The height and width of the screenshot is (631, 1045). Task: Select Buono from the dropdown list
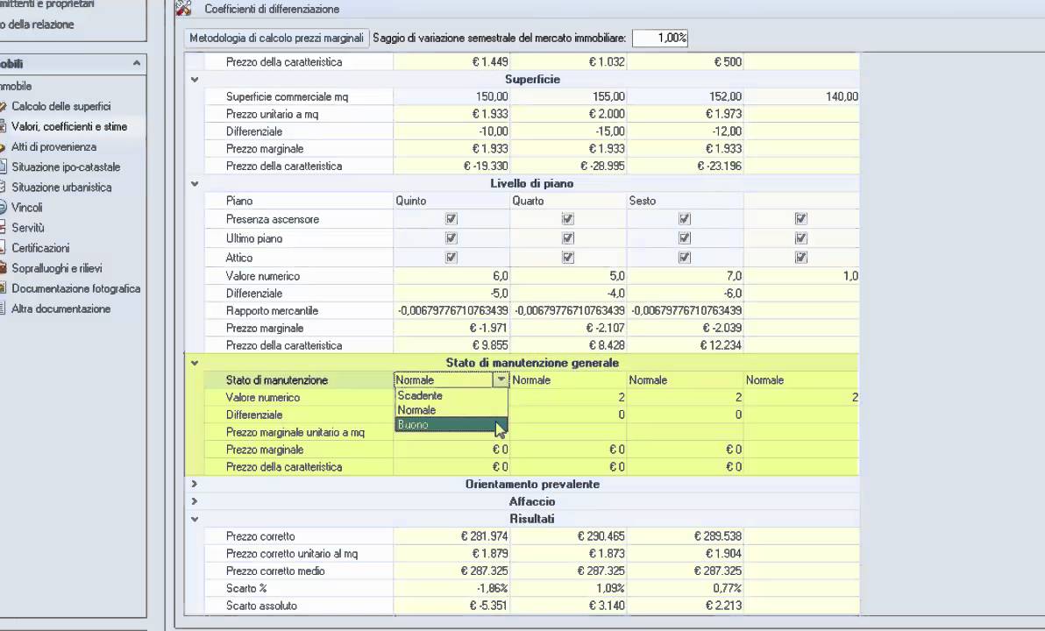(451, 424)
